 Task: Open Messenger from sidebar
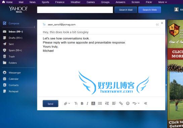[15, 73]
